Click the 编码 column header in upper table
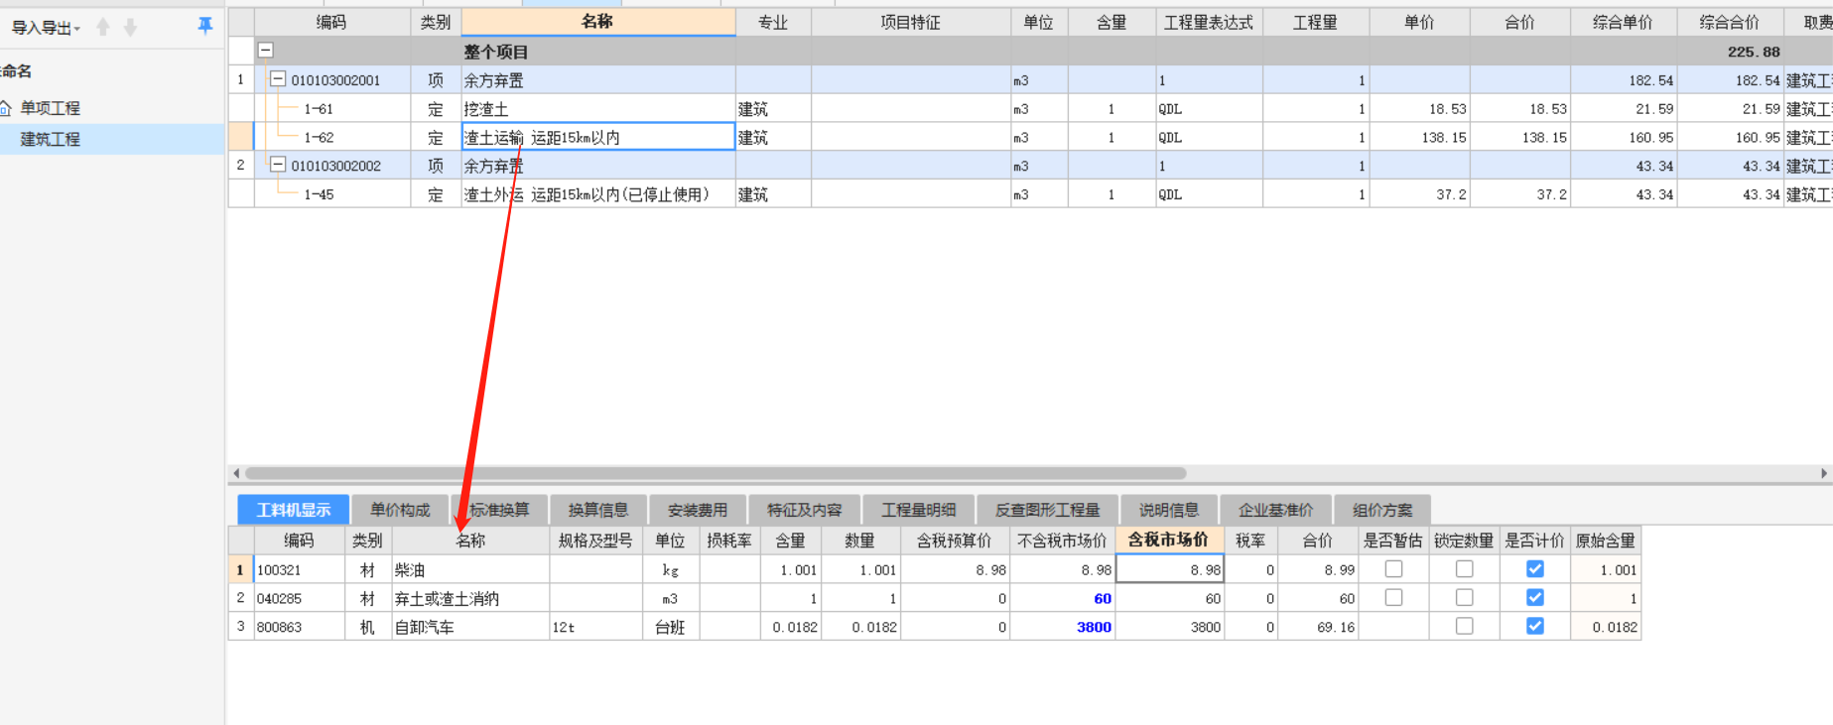This screenshot has width=1833, height=725. pos(331,22)
